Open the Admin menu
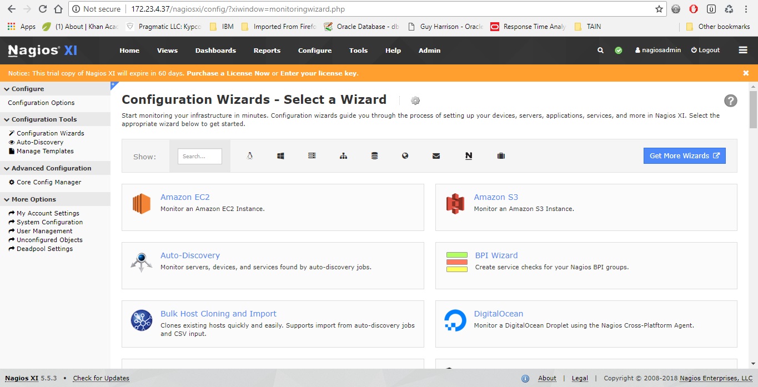The width and height of the screenshot is (758, 387). pos(429,51)
